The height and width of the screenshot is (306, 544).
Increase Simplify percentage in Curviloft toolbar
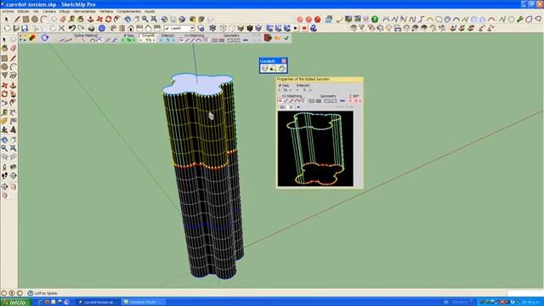[154, 40]
